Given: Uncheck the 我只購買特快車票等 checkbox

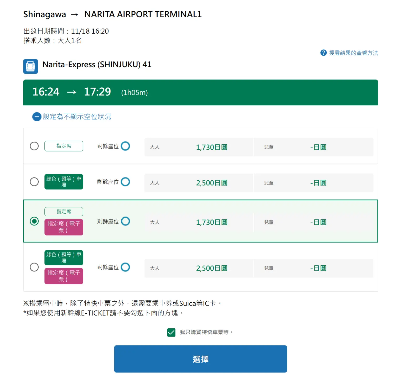Looking at the screenshot, I should (171, 332).
